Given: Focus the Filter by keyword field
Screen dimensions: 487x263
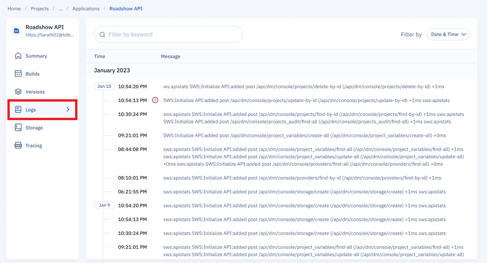Looking at the screenshot, I should coord(168,34).
